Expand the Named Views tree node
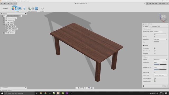This screenshot has width=169, height=95. click(4, 20)
